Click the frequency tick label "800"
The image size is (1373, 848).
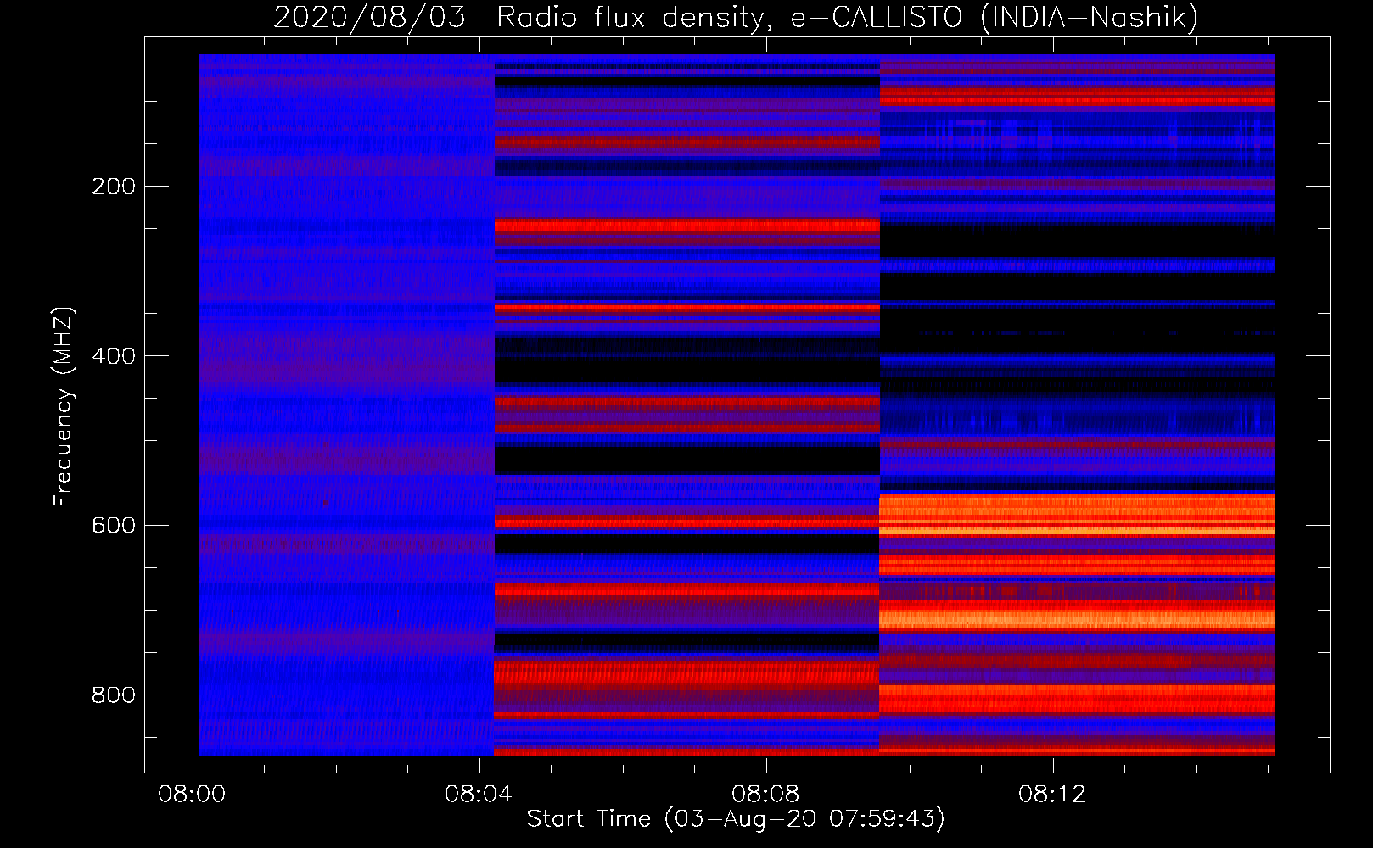click(114, 695)
